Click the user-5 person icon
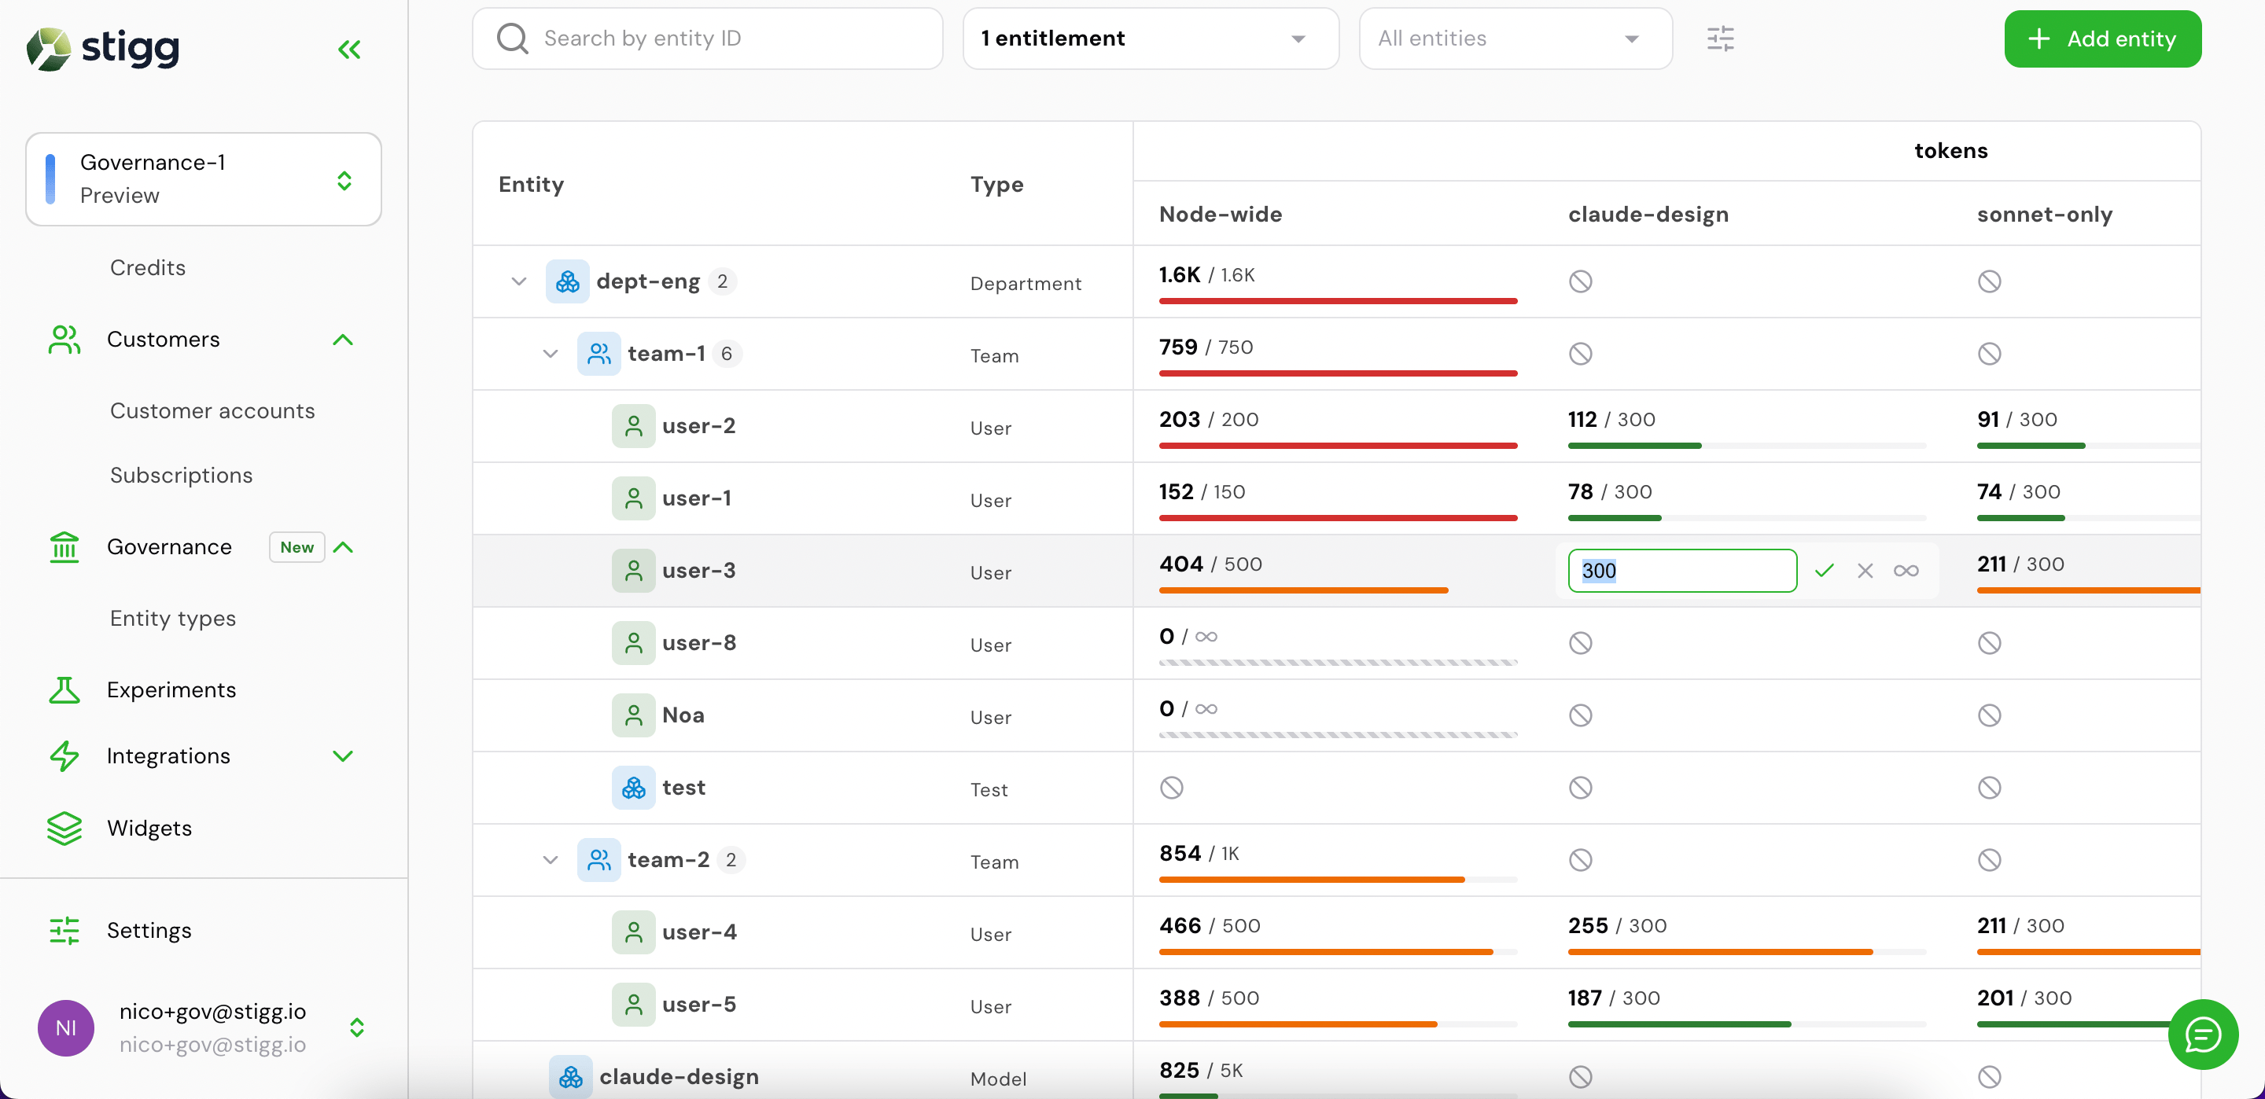 633,1004
